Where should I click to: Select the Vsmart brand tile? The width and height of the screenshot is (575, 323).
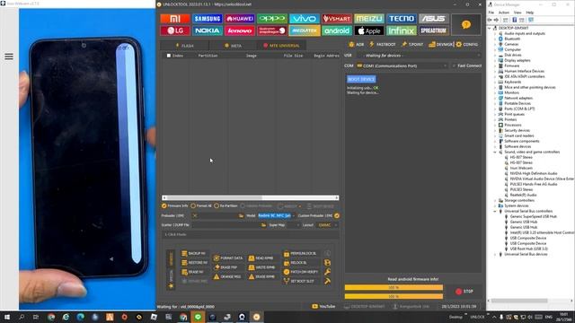pos(337,18)
